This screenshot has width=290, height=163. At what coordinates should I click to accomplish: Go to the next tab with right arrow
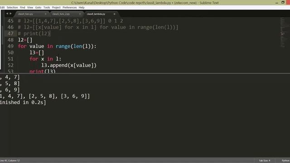pyautogui.click(x=10, y=14)
